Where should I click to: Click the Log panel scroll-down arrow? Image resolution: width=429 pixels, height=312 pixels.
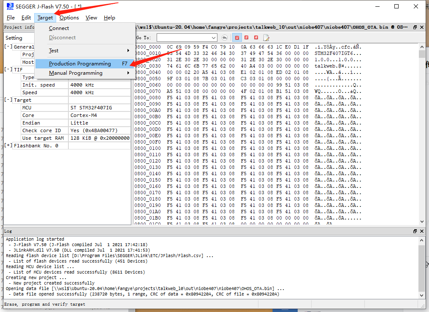[422, 295]
